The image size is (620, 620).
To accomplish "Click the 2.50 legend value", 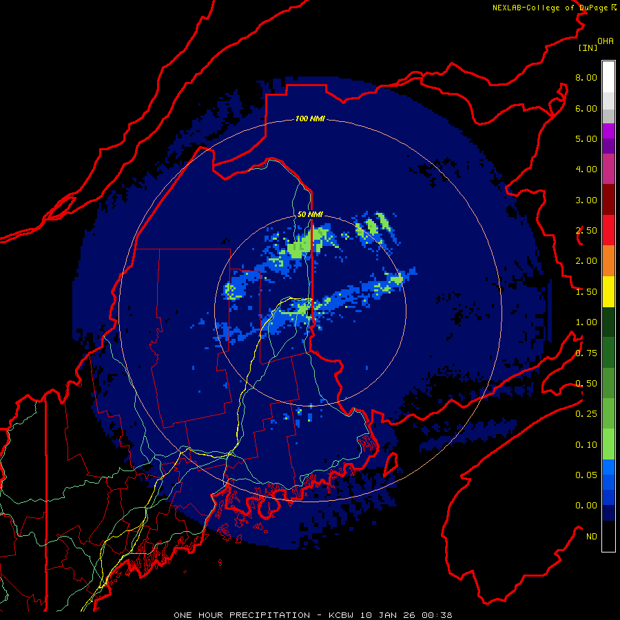I will click(x=586, y=231).
